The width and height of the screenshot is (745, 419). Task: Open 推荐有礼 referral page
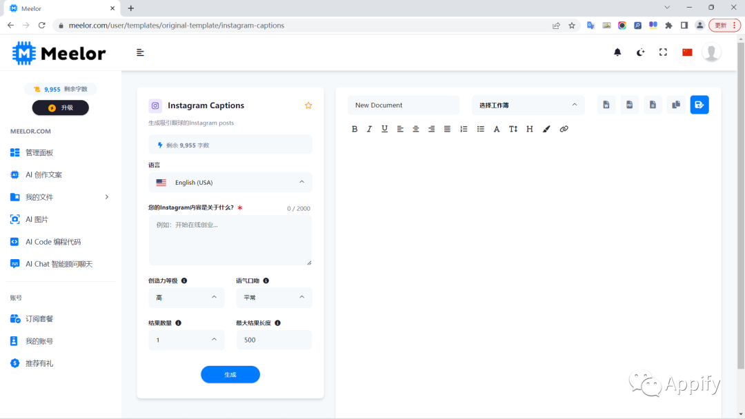pyautogui.click(x=31, y=363)
